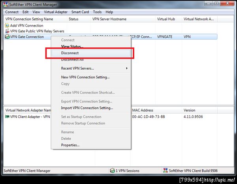Select the Add VPN Connection row text

tap(26, 25)
